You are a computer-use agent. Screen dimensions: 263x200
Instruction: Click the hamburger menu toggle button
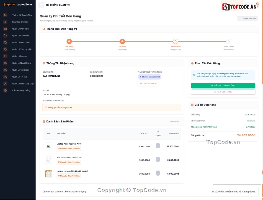tap(41, 5)
